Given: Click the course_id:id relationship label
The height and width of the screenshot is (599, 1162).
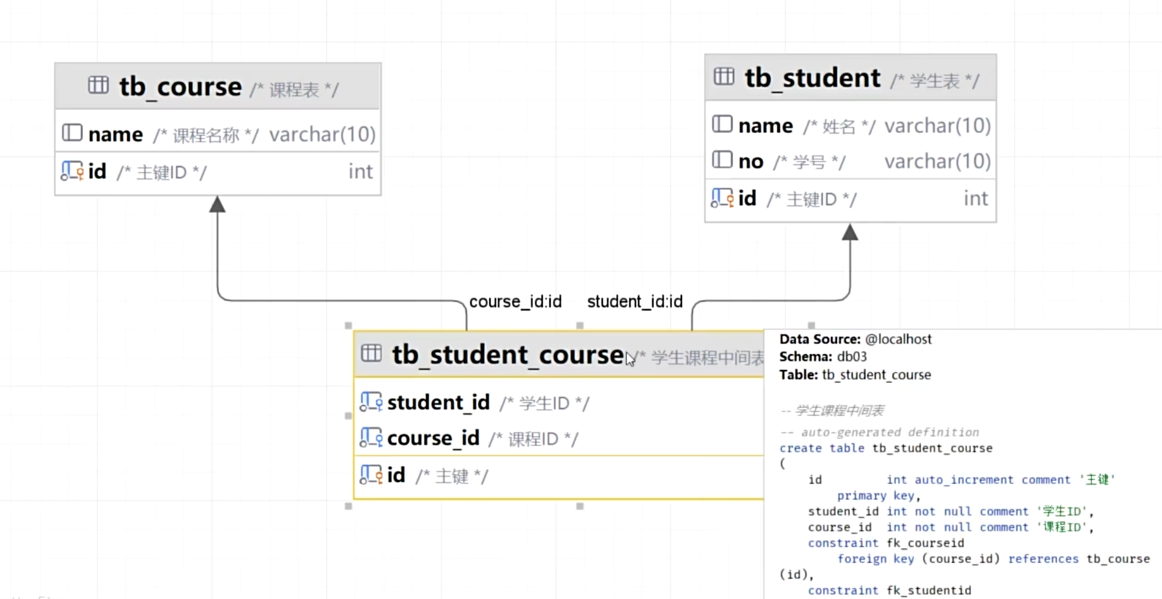Looking at the screenshot, I should pos(515,302).
